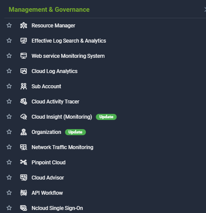206x213 pixels.
Task: Open Cloud Insight (Monitoring) service
Action: click(x=62, y=117)
